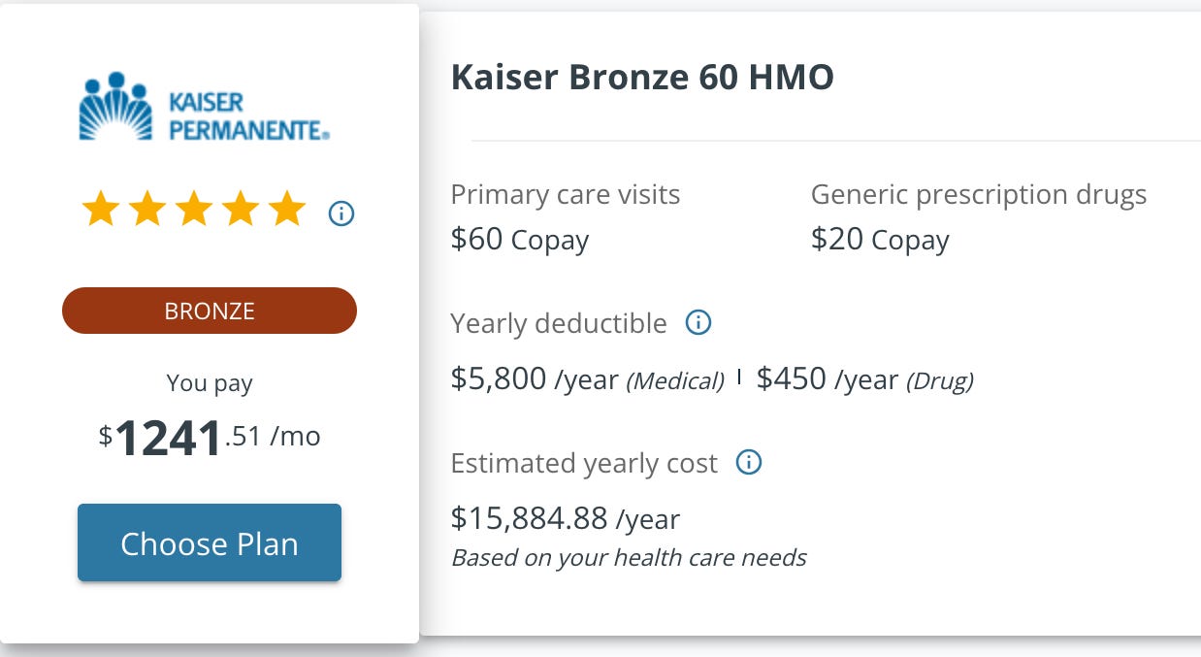This screenshot has width=1201, height=657.
Task: Click the Based on your health care needs note
Action: click(x=629, y=558)
